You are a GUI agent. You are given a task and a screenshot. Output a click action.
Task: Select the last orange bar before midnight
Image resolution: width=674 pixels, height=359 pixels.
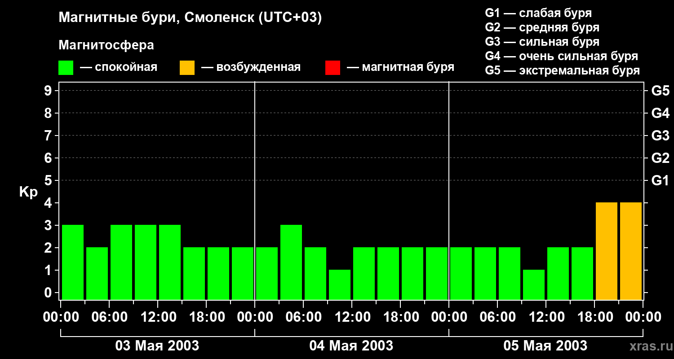coord(631,251)
